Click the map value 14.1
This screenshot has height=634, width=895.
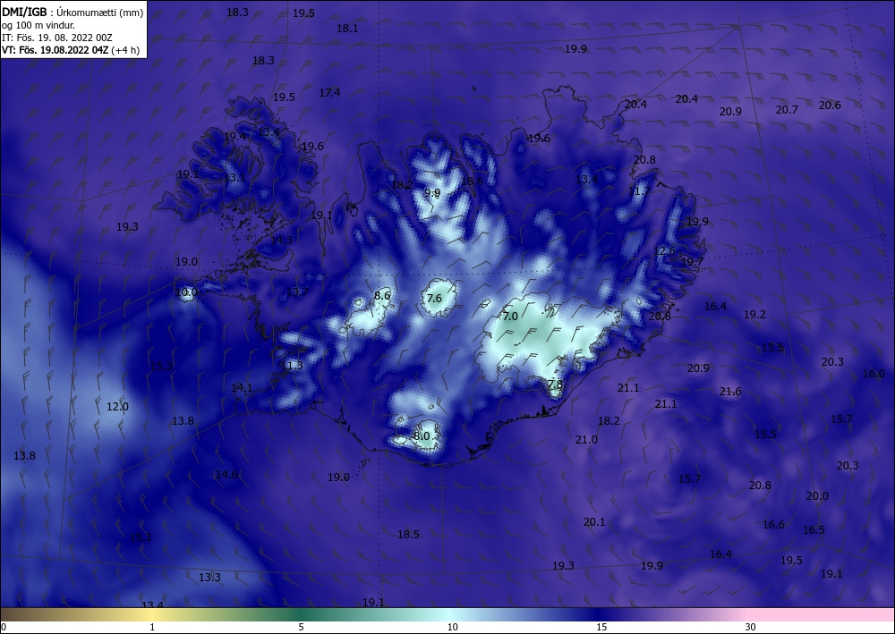click(242, 388)
